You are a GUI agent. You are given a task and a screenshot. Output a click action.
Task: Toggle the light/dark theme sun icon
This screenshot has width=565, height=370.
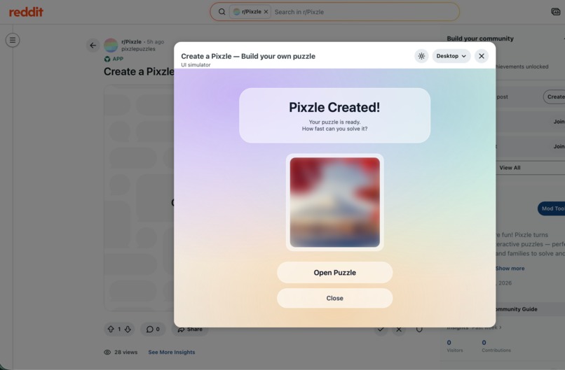pos(421,56)
